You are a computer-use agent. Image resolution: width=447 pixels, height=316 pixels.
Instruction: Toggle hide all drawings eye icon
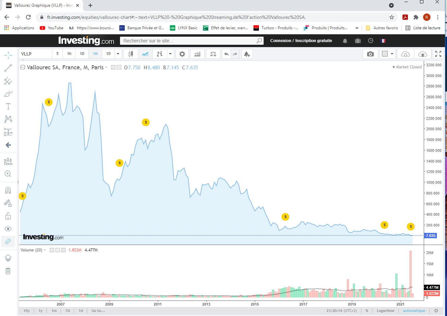click(8, 229)
